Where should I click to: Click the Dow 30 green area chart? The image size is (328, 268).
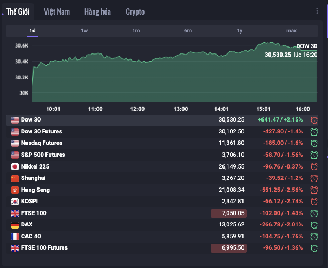(162, 81)
